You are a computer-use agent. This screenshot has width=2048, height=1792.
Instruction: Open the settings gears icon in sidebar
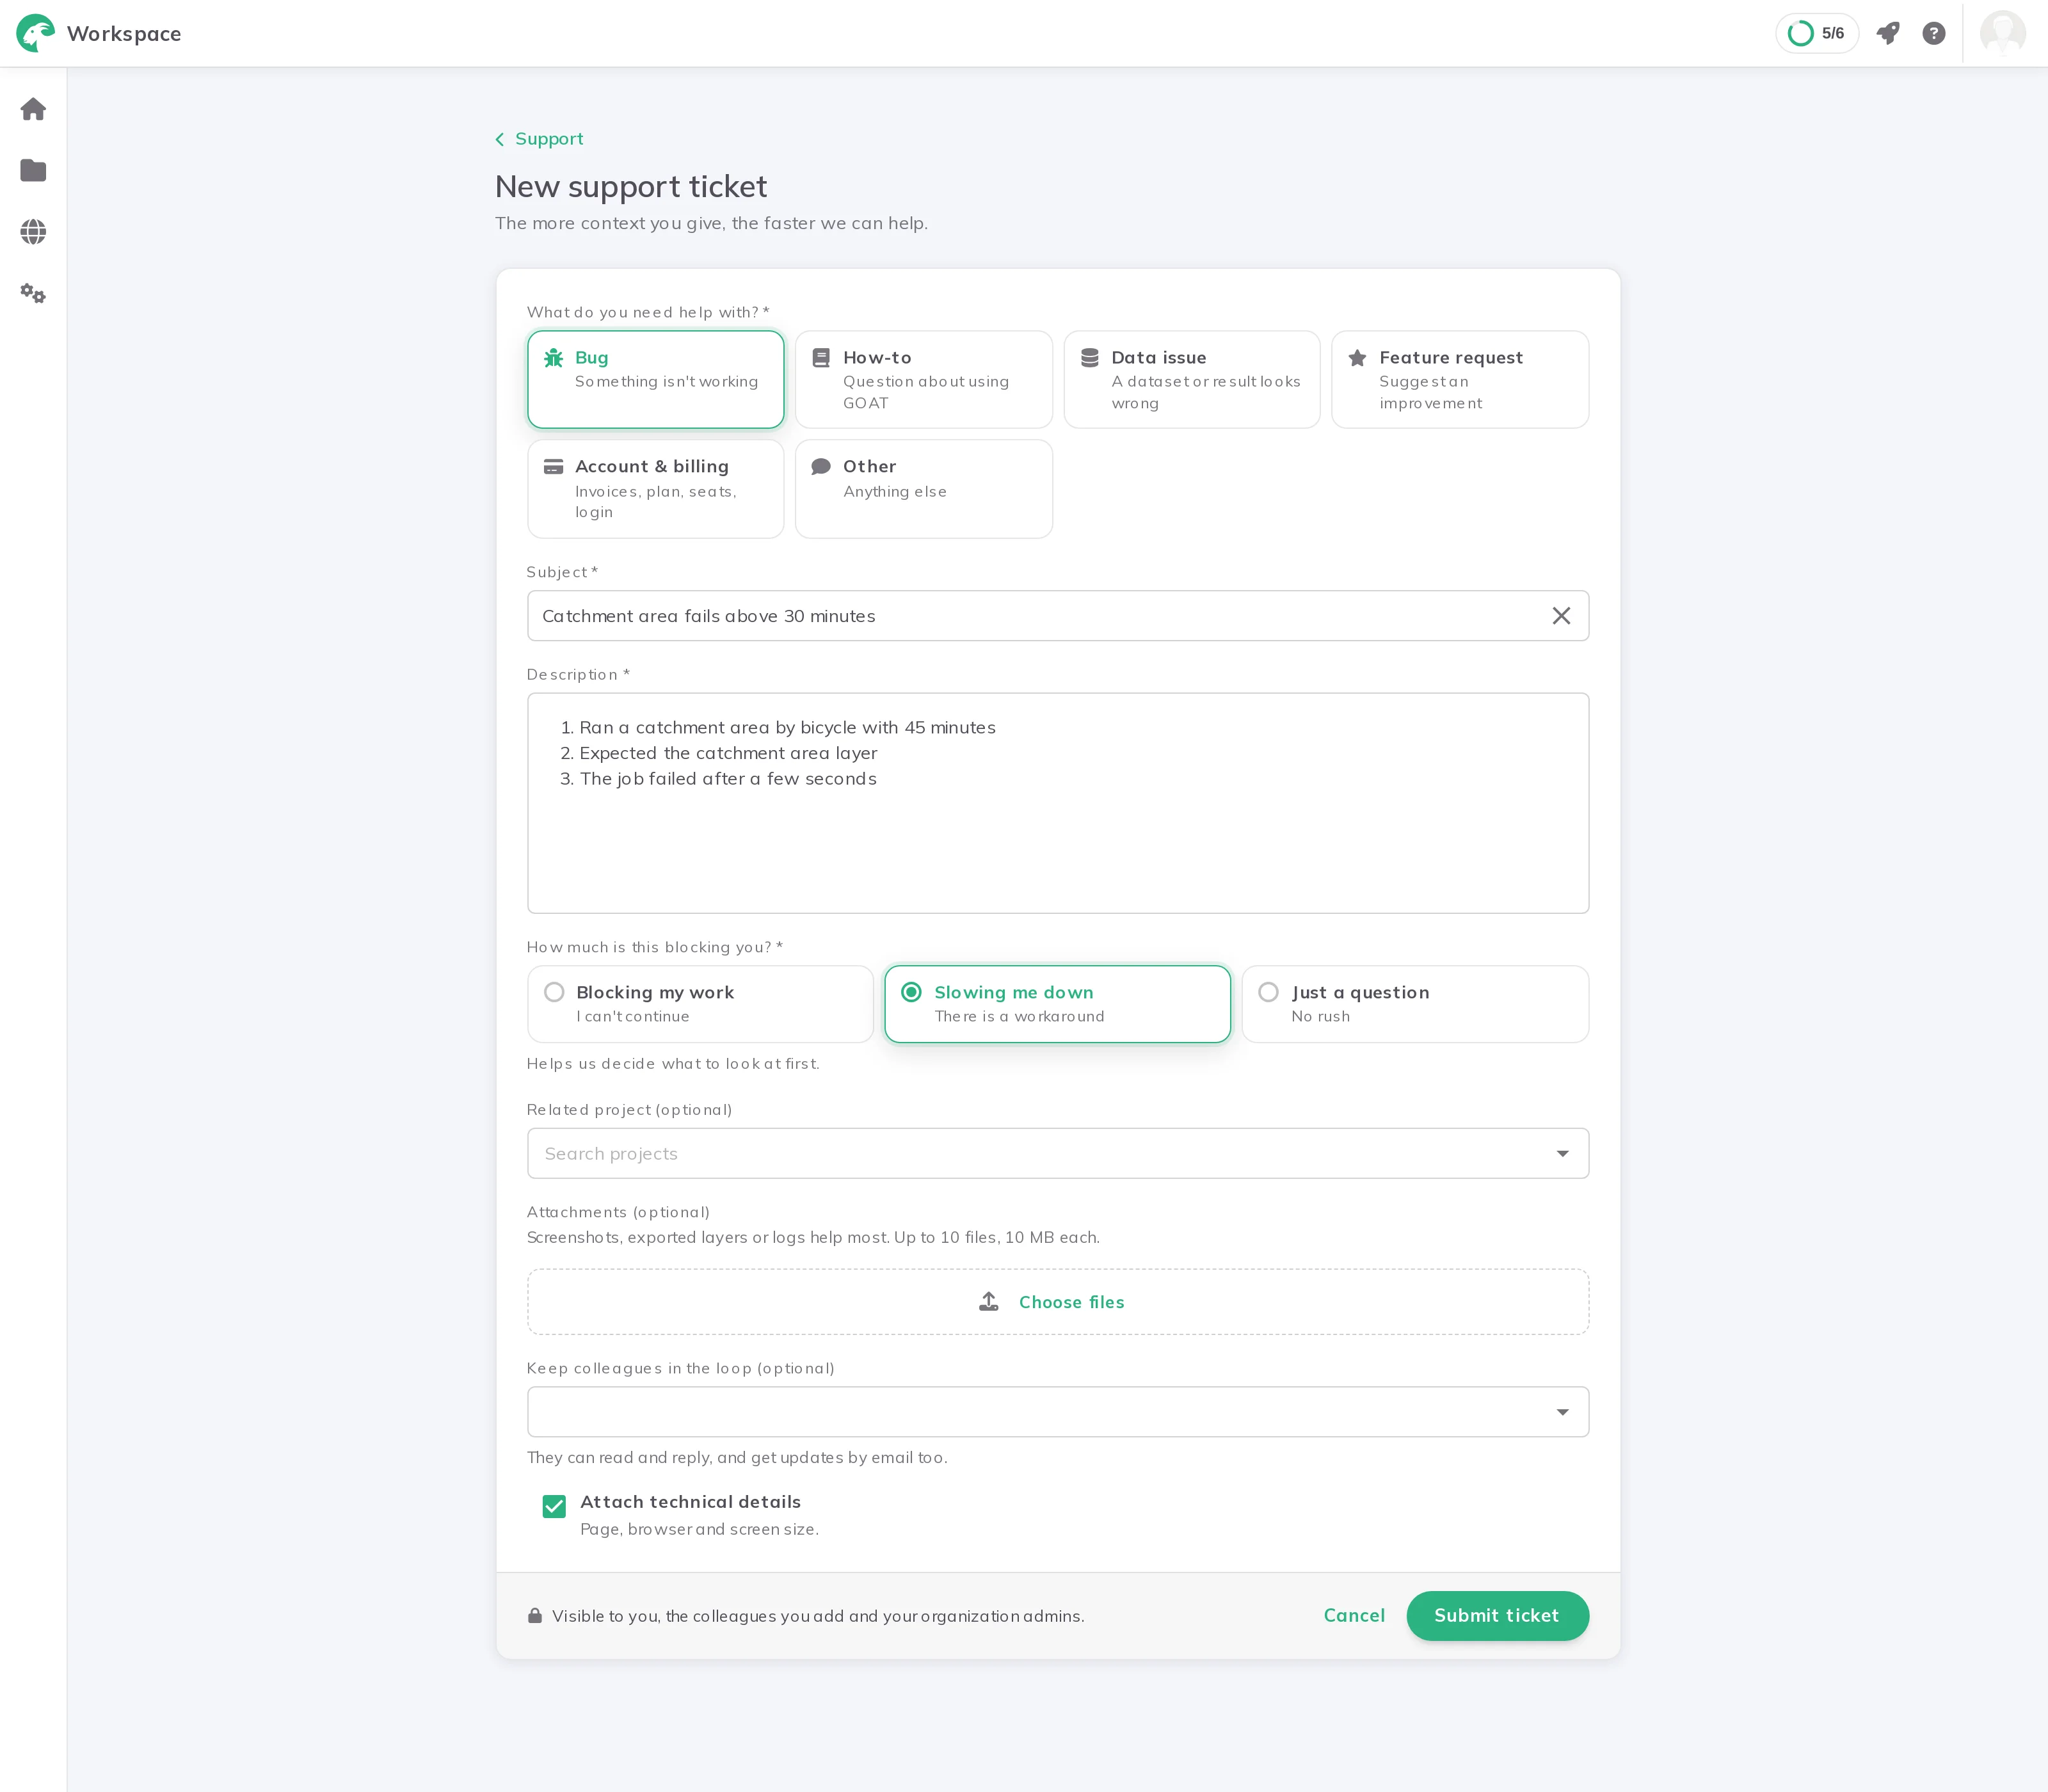(x=33, y=294)
